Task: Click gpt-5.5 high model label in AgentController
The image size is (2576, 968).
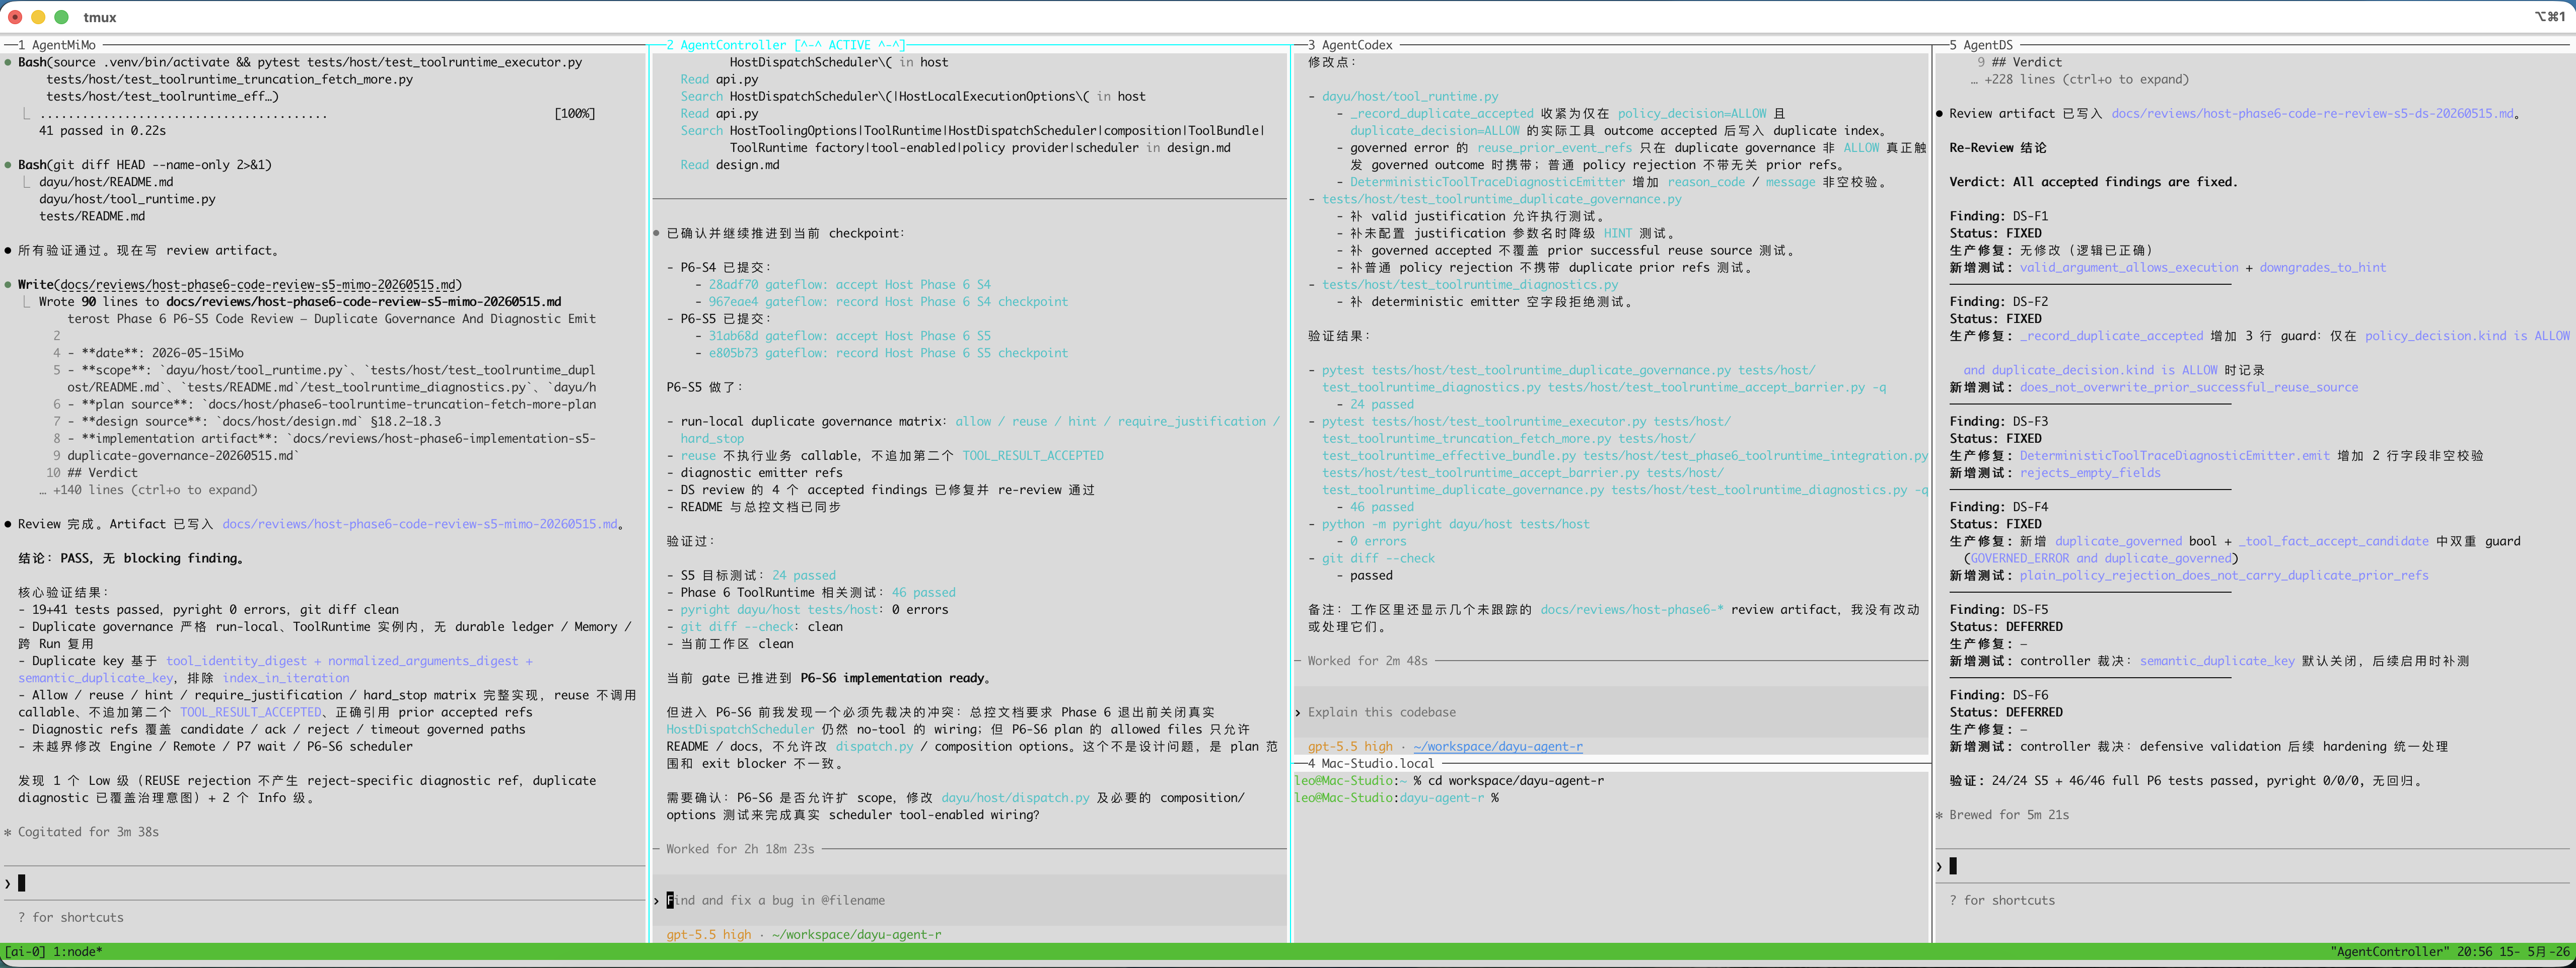Action: coord(708,935)
